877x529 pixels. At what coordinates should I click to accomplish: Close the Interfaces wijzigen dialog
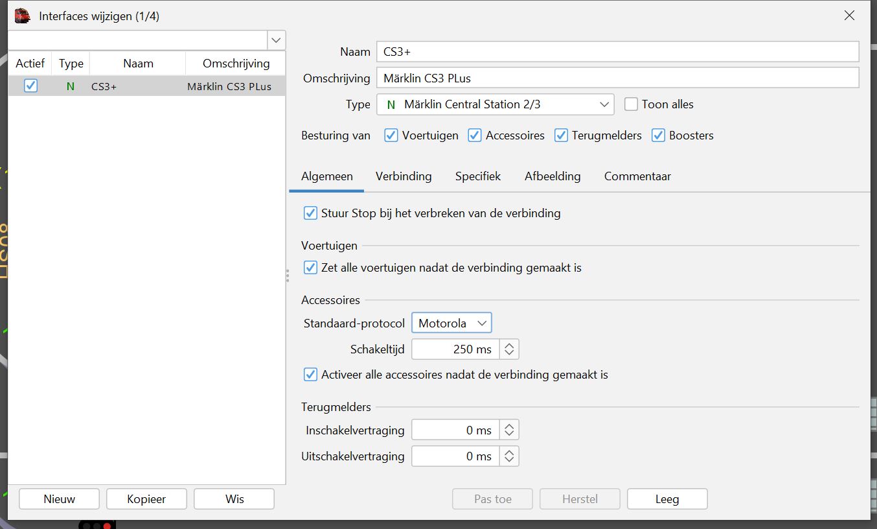pos(849,16)
